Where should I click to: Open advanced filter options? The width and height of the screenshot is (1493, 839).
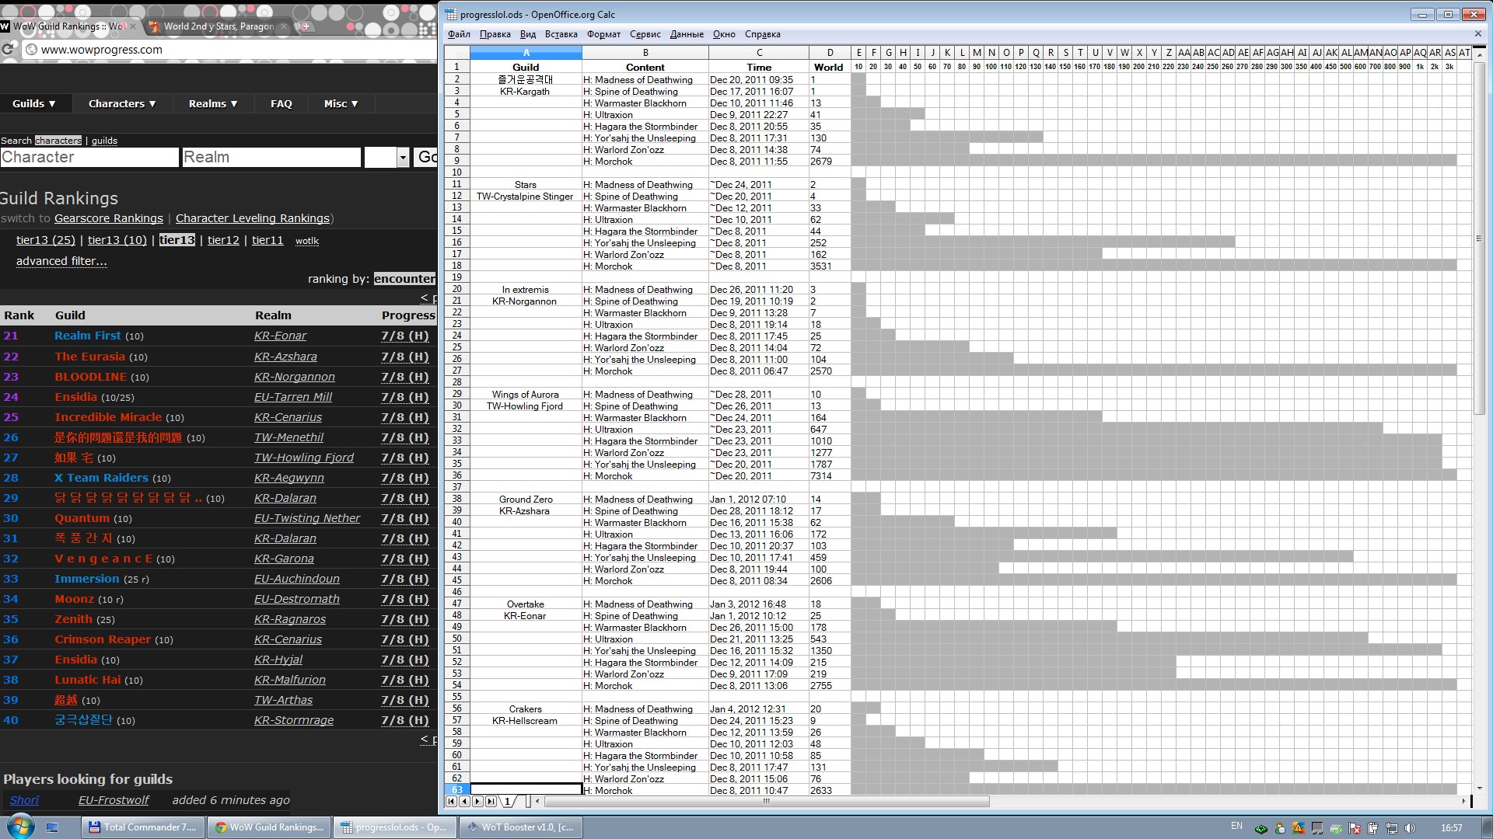point(61,261)
